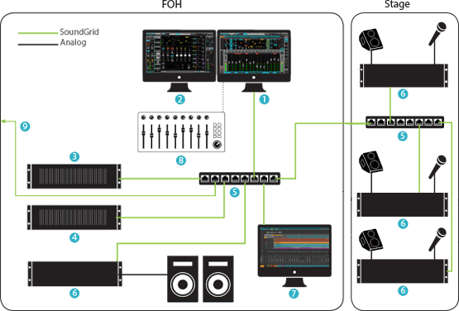This screenshot has height=311, width=459.
Task: Select the DAW recording monitor labeled 7
Action: pyautogui.click(x=294, y=256)
